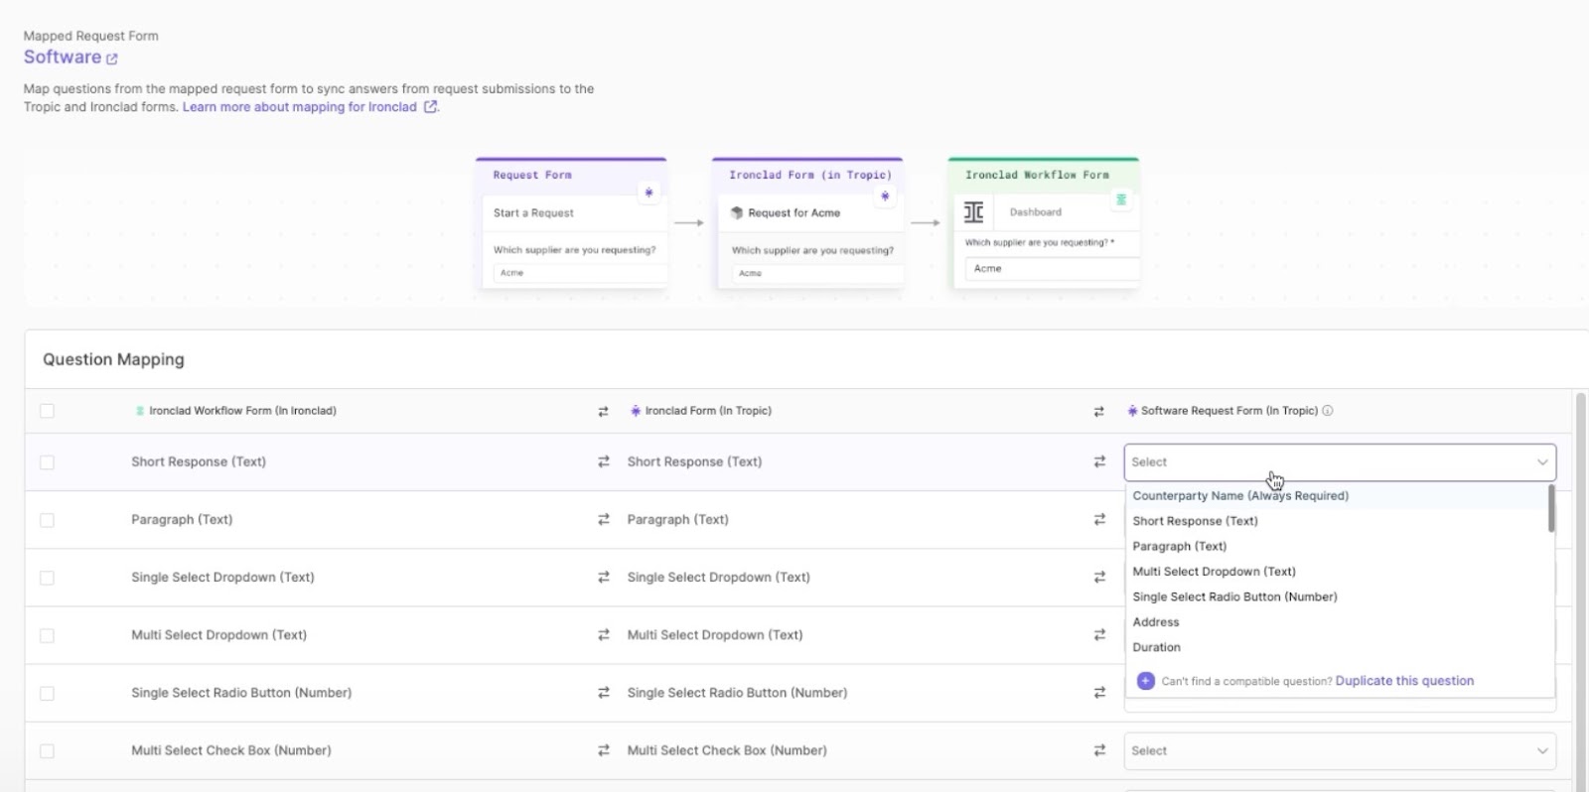Click box icon beside Request for Acme
Screen dimensions: 1589x792
[737, 212]
